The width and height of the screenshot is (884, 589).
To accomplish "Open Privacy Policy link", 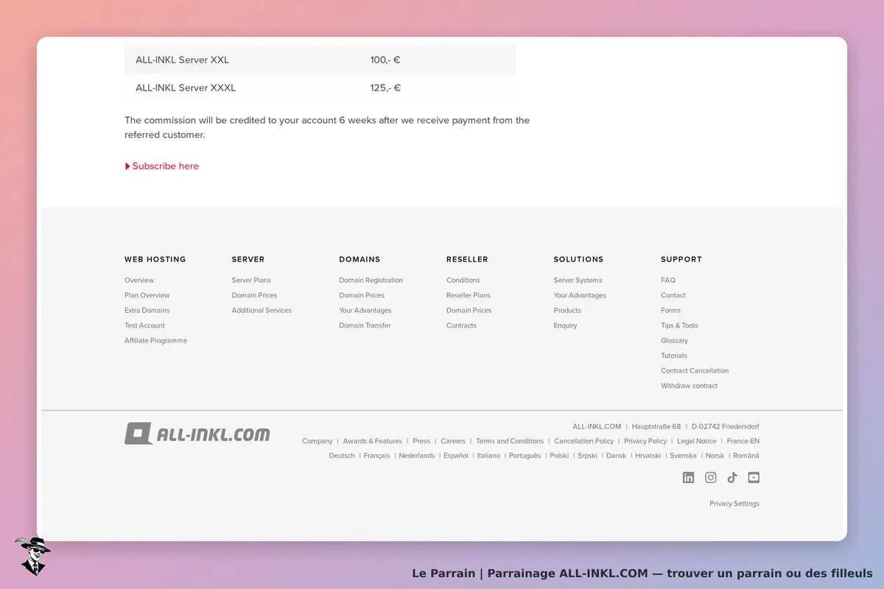I will (645, 441).
